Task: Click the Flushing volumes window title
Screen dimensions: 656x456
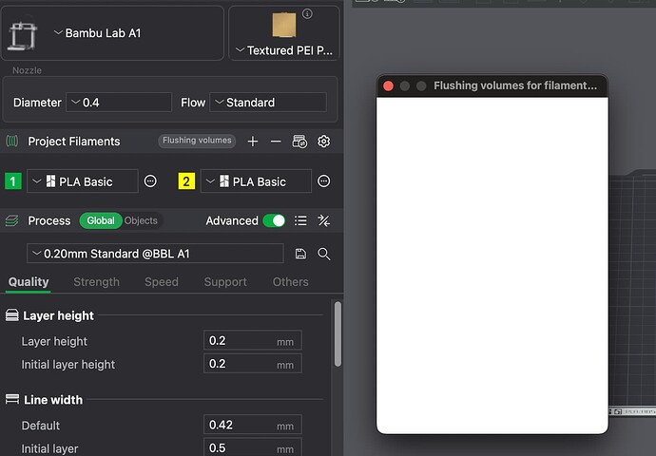Action: click(x=515, y=85)
